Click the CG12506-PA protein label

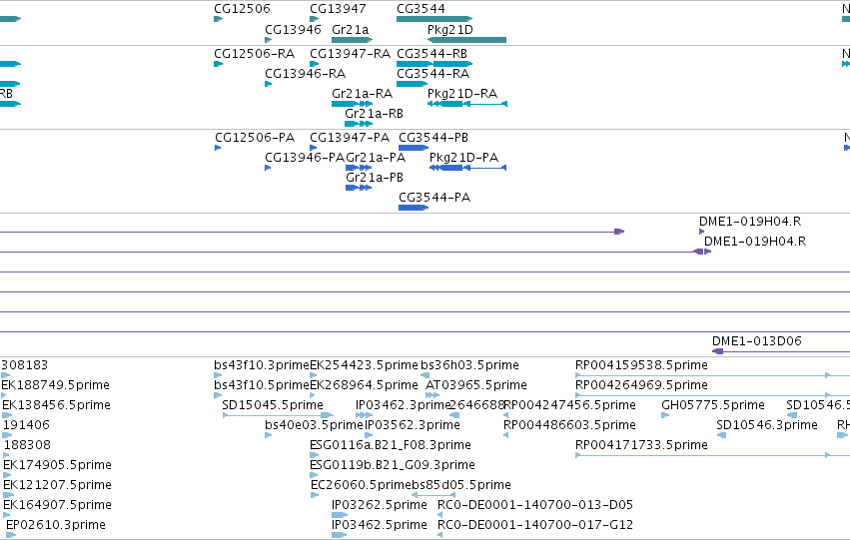coord(255,138)
